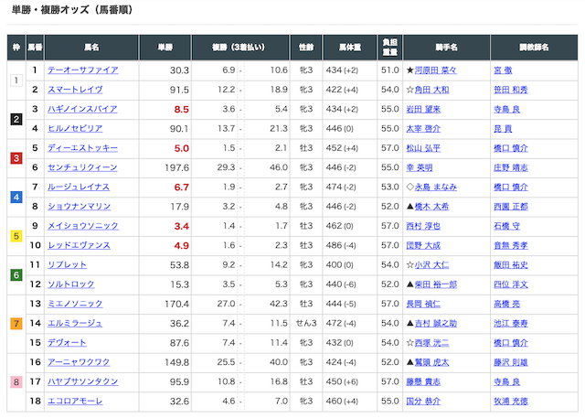Image resolution: width=585 pixels, height=418 pixels.
Task: Click jockey 松山 弘平 name
Action: [x=423, y=148]
